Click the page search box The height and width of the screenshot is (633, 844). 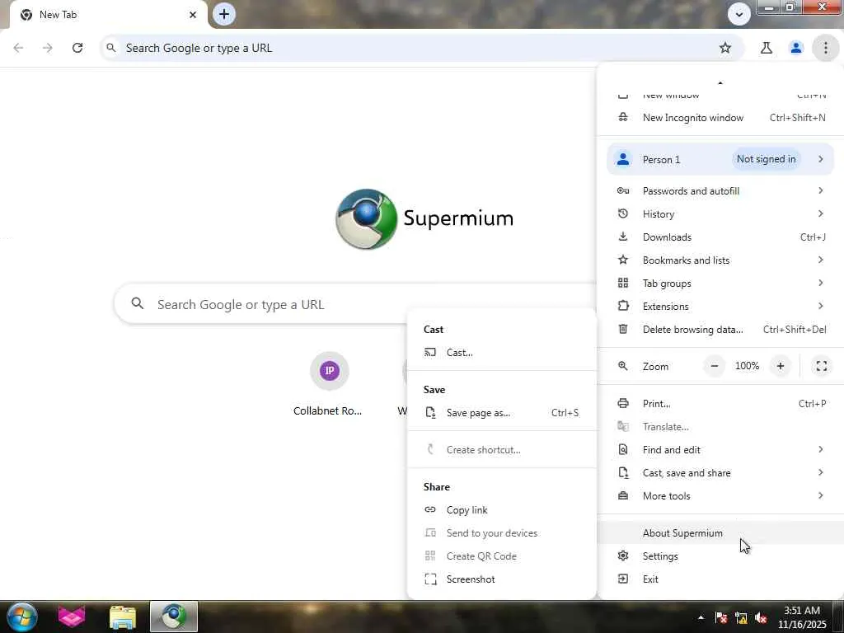(355, 304)
